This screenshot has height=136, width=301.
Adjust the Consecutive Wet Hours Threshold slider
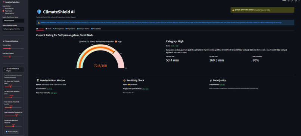point(13,126)
